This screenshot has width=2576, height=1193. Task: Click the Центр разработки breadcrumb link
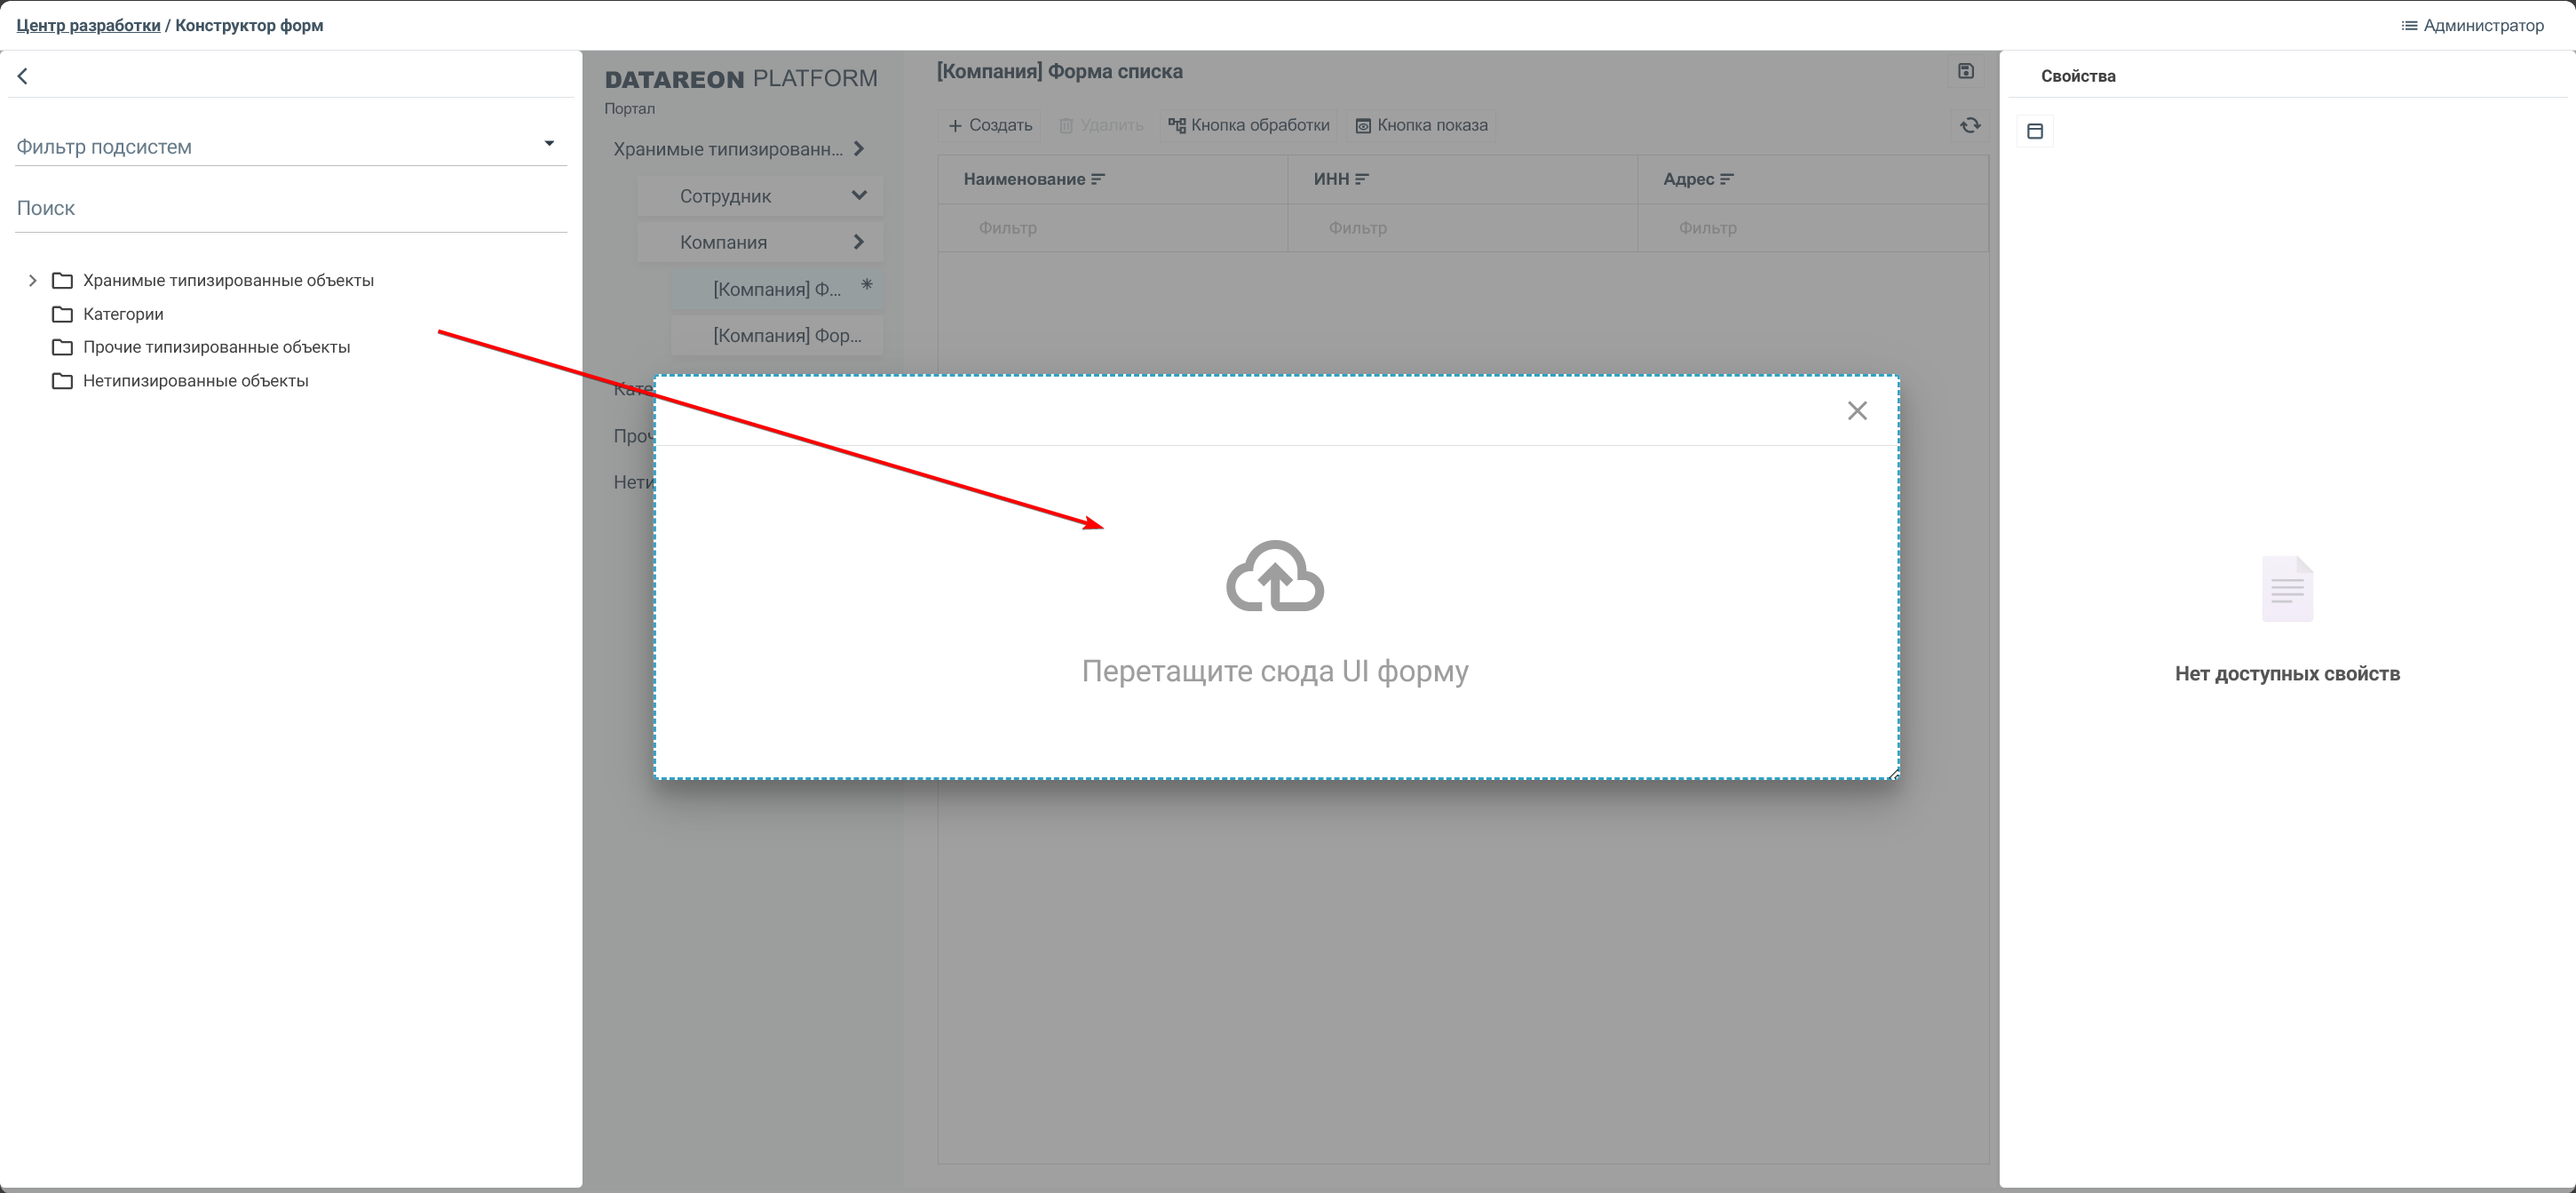click(88, 25)
